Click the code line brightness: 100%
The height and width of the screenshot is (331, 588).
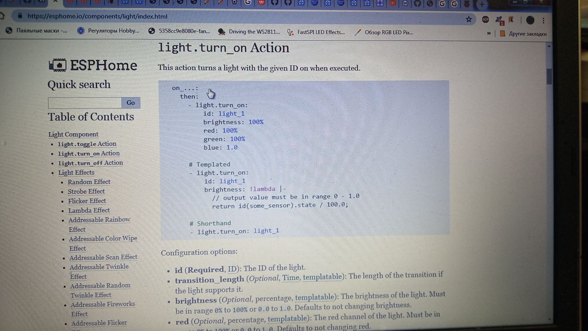(x=233, y=122)
